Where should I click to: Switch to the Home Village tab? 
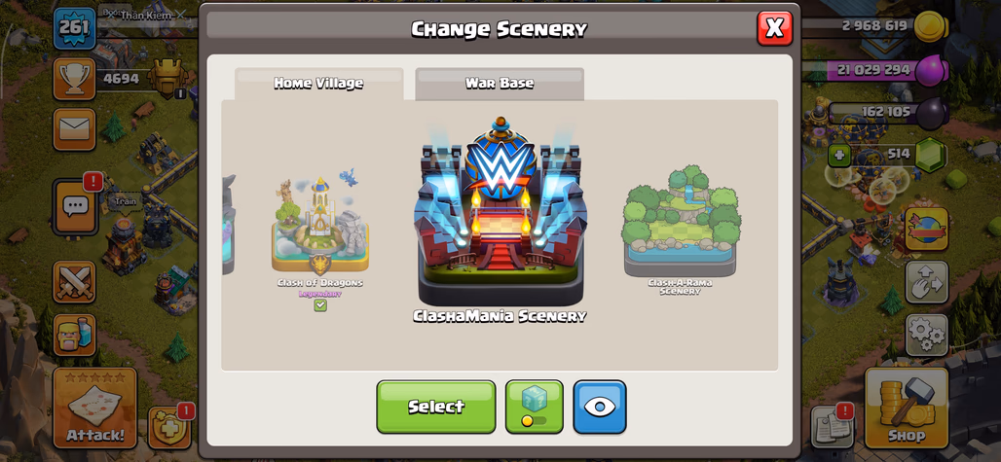(x=318, y=84)
